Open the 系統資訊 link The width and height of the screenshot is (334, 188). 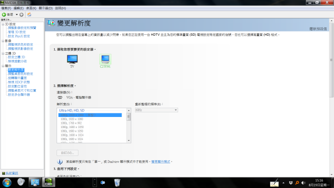(12, 173)
